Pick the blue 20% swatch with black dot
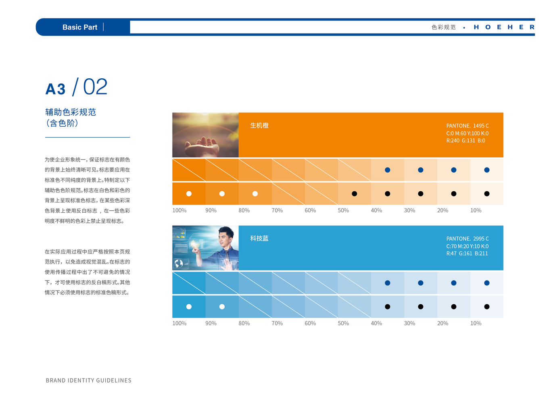Viewport: 551px width, 406px height. pyautogui.click(x=454, y=307)
